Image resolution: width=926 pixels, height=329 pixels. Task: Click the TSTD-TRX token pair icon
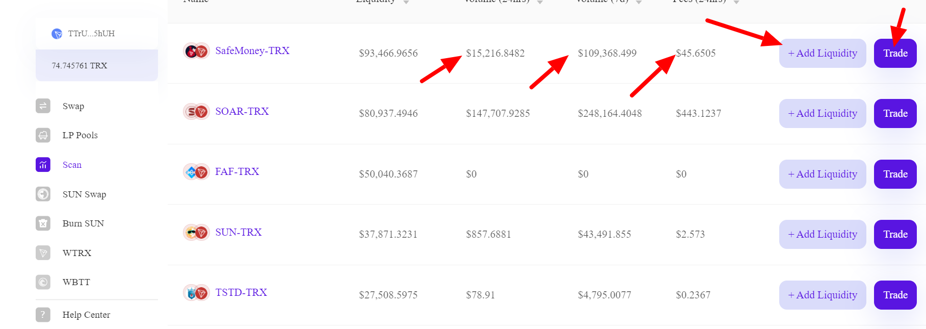click(196, 293)
